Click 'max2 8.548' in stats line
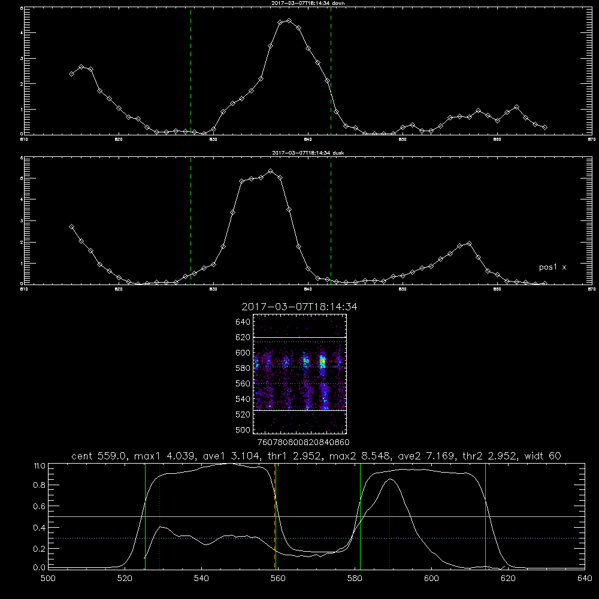Image resolution: width=599 pixels, height=599 pixels. click(359, 456)
